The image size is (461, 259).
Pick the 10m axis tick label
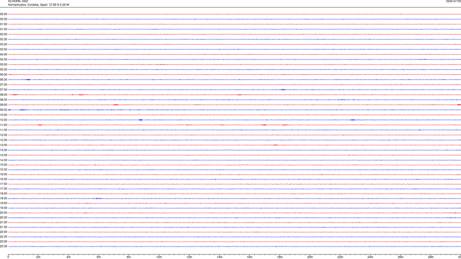[x=159, y=257]
